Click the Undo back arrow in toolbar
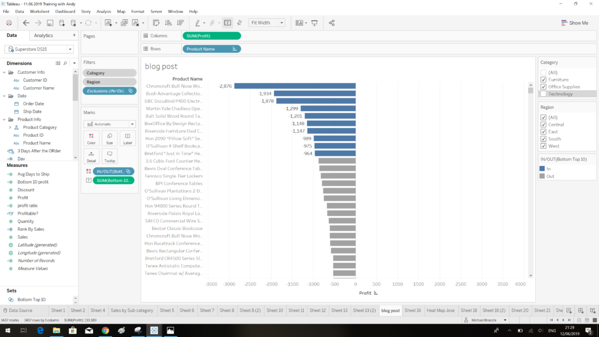599x337 pixels. click(x=26, y=23)
